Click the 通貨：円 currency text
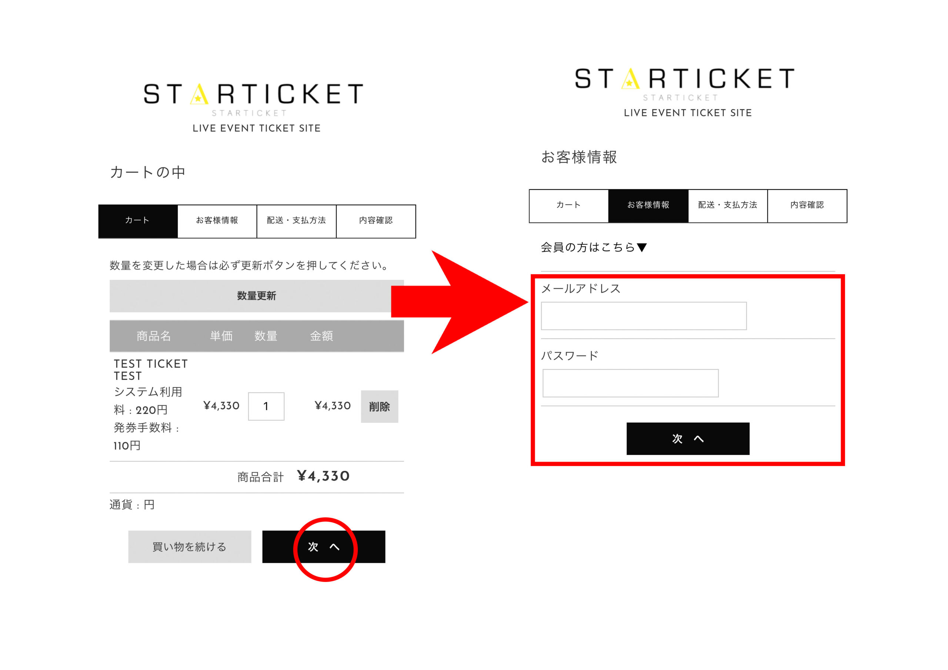The image size is (948, 670). click(x=132, y=505)
